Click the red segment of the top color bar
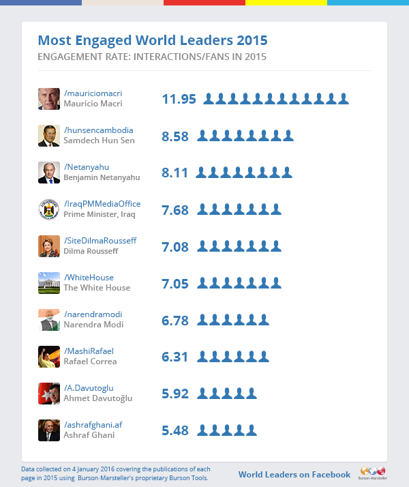The image size is (409, 487). pyautogui.click(x=204, y=3)
